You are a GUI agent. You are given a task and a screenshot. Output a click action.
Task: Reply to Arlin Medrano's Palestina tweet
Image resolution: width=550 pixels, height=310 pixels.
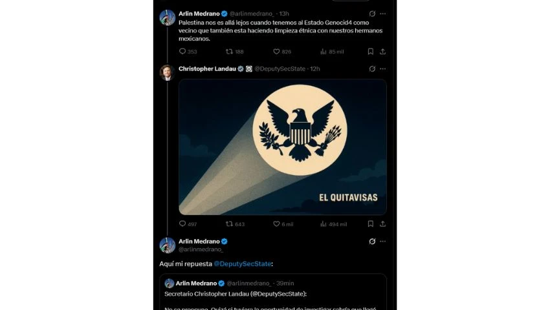pos(182,52)
